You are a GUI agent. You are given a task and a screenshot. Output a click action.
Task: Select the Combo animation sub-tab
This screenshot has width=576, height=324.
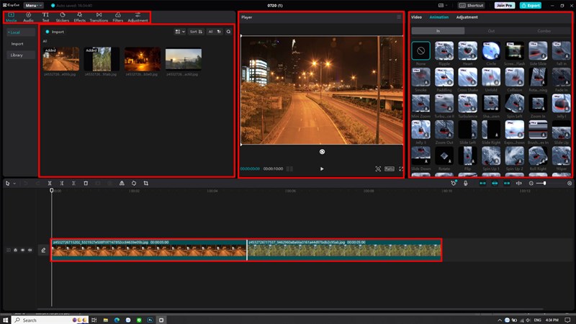544,31
